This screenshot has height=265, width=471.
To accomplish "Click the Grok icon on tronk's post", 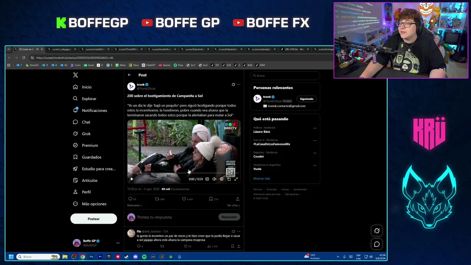I will (233, 85).
